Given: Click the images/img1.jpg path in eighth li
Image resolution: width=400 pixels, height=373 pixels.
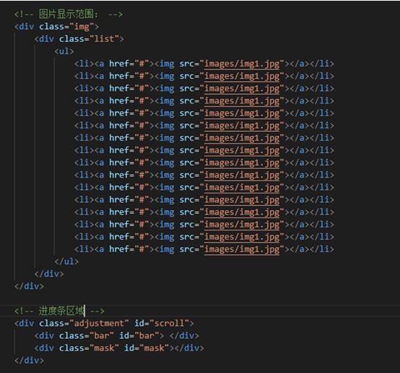Looking at the screenshot, I should point(242,150).
